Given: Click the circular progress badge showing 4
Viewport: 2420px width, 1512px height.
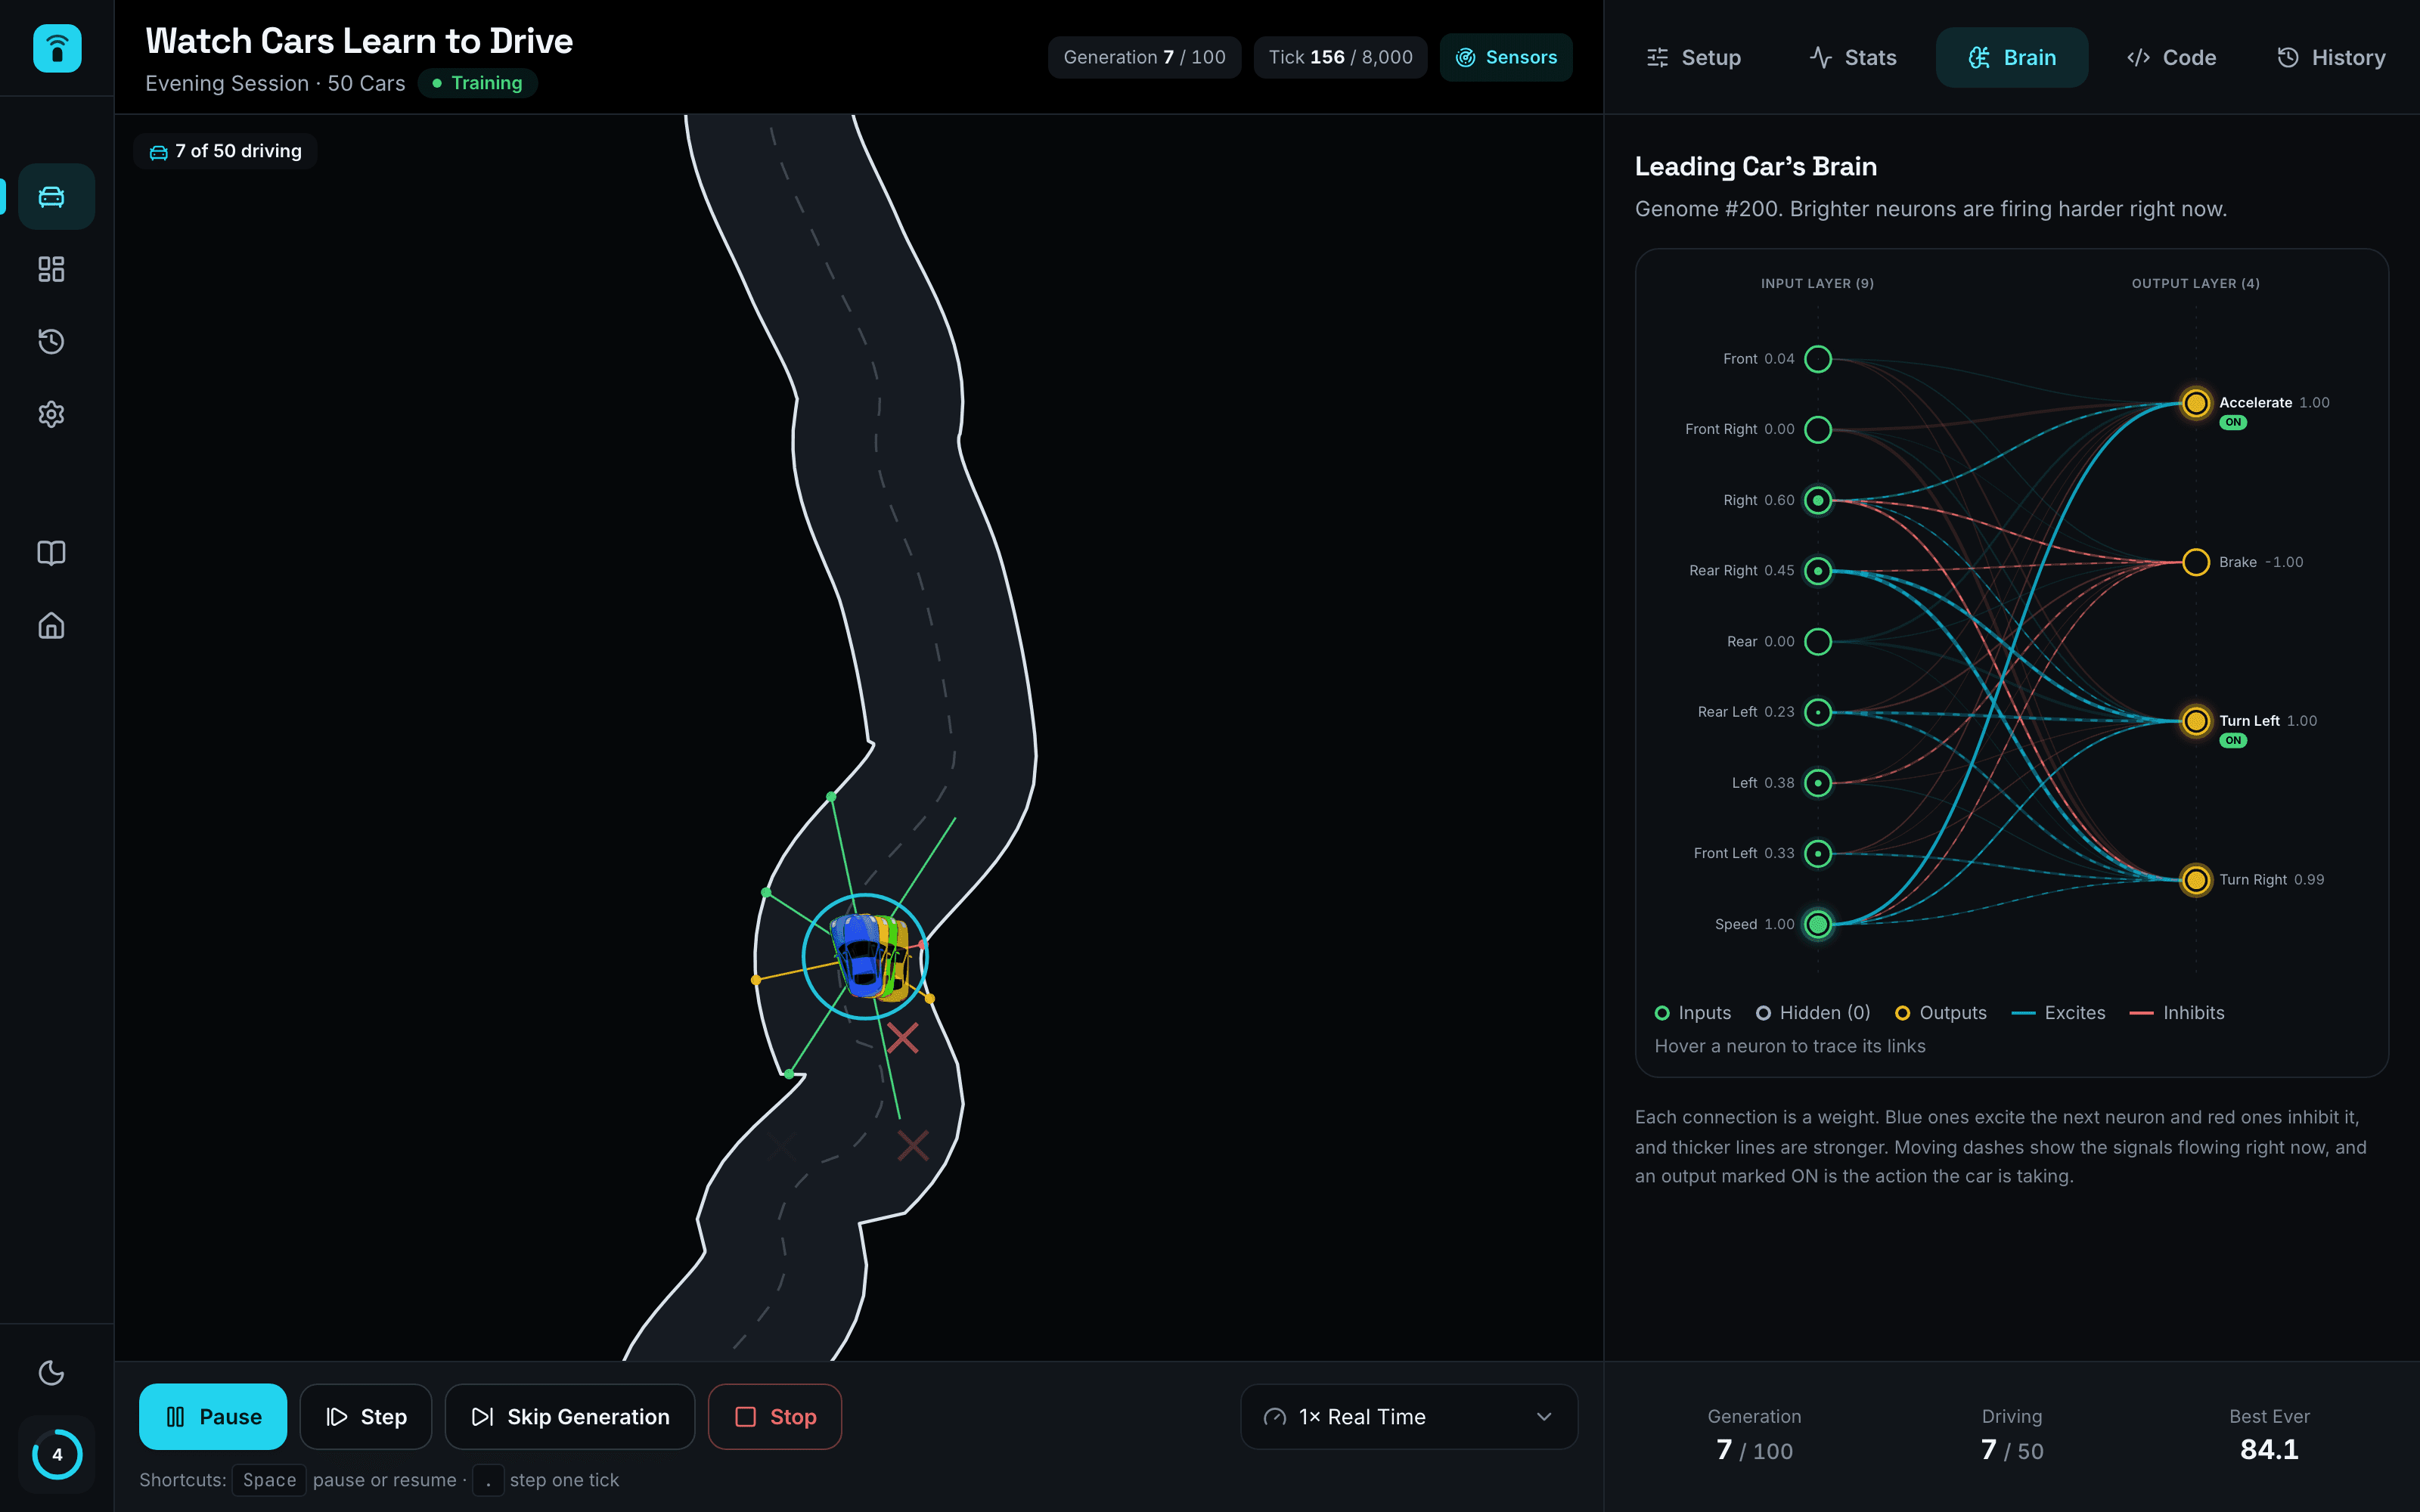Looking at the screenshot, I should (57, 1454).
